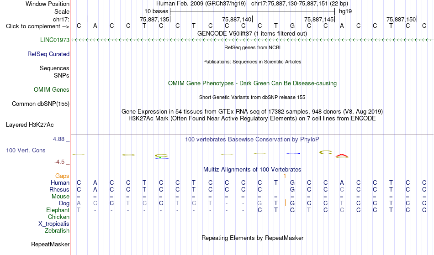Click the Zebrafish alignment row label
This screenshot has width=434, height=255.
pos(57,230)
